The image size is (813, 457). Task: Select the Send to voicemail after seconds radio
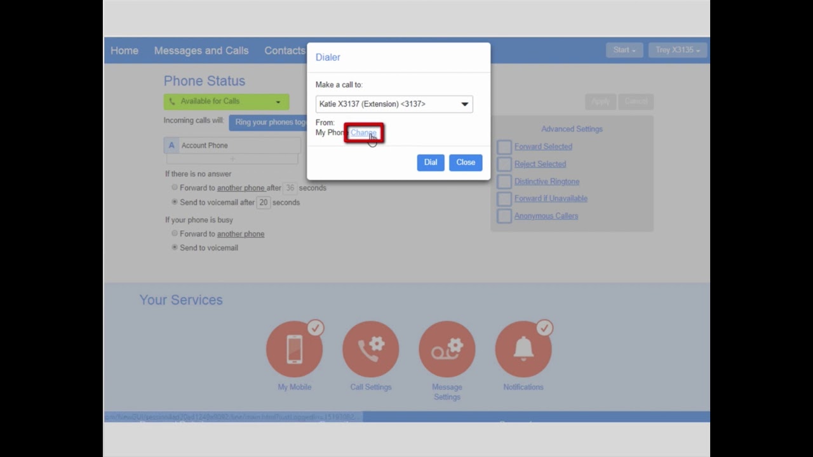pos(175,202)
